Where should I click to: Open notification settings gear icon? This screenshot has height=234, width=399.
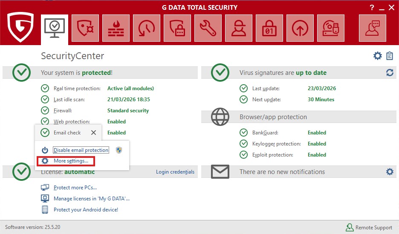(x=390, y=172)
